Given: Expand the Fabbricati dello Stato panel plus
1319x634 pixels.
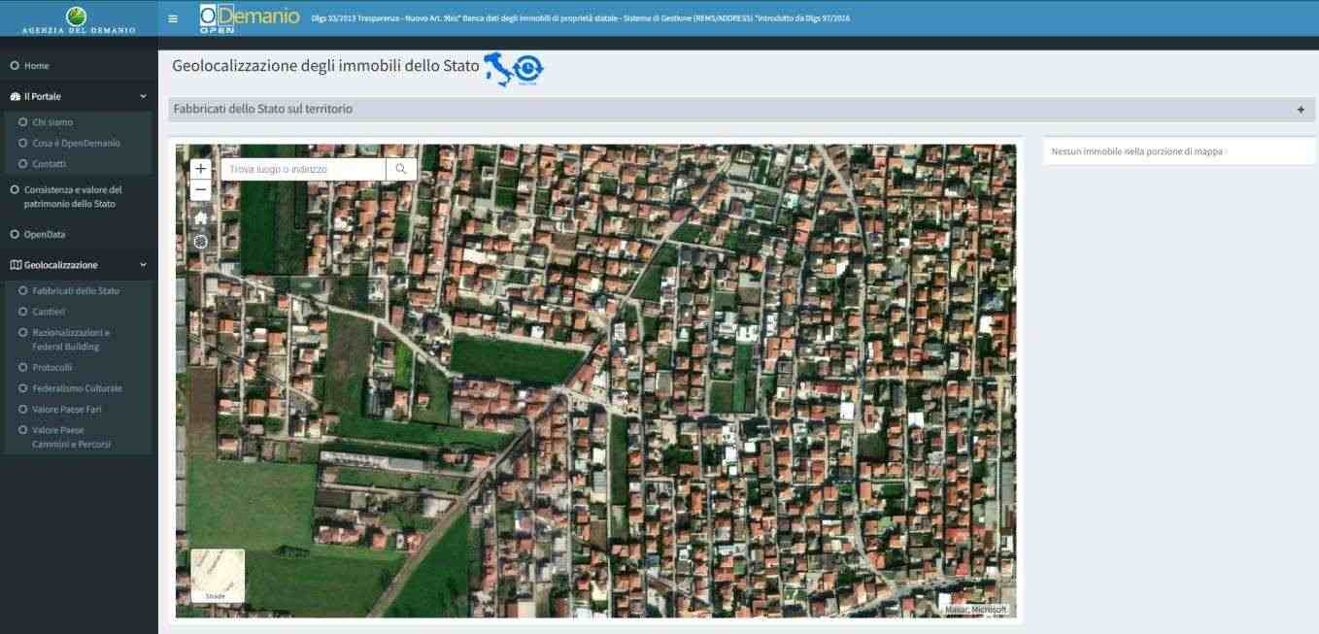Looking at the screenshot, I should tap(1301, 110).
